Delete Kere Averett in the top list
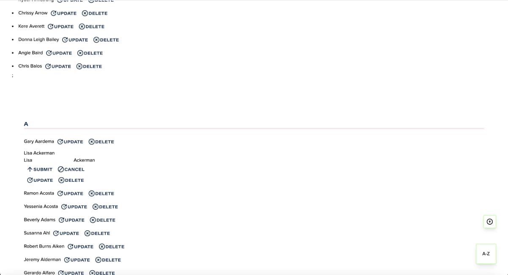The width and height of the screenshot is (508, 275). click(92, 27)
